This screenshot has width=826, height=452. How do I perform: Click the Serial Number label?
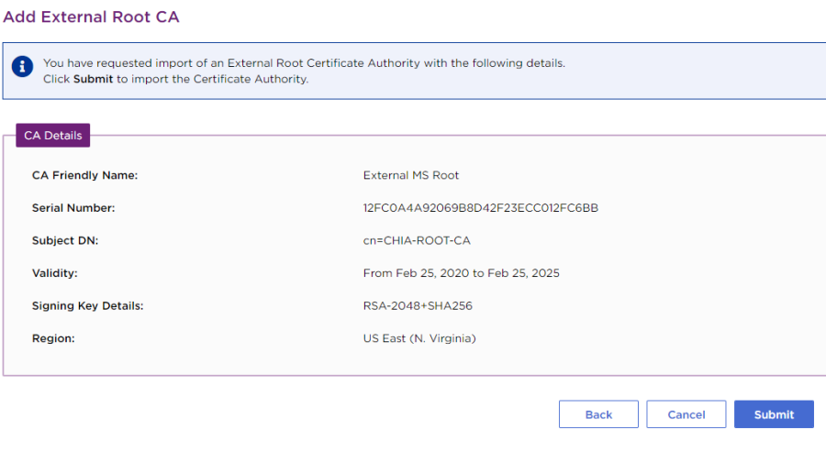point(73,208)
